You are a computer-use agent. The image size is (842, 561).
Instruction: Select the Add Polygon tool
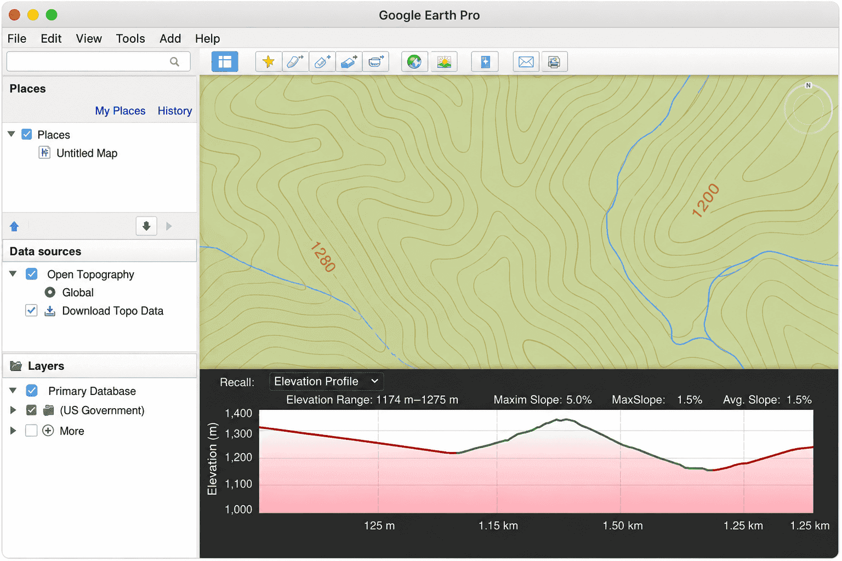295,62
